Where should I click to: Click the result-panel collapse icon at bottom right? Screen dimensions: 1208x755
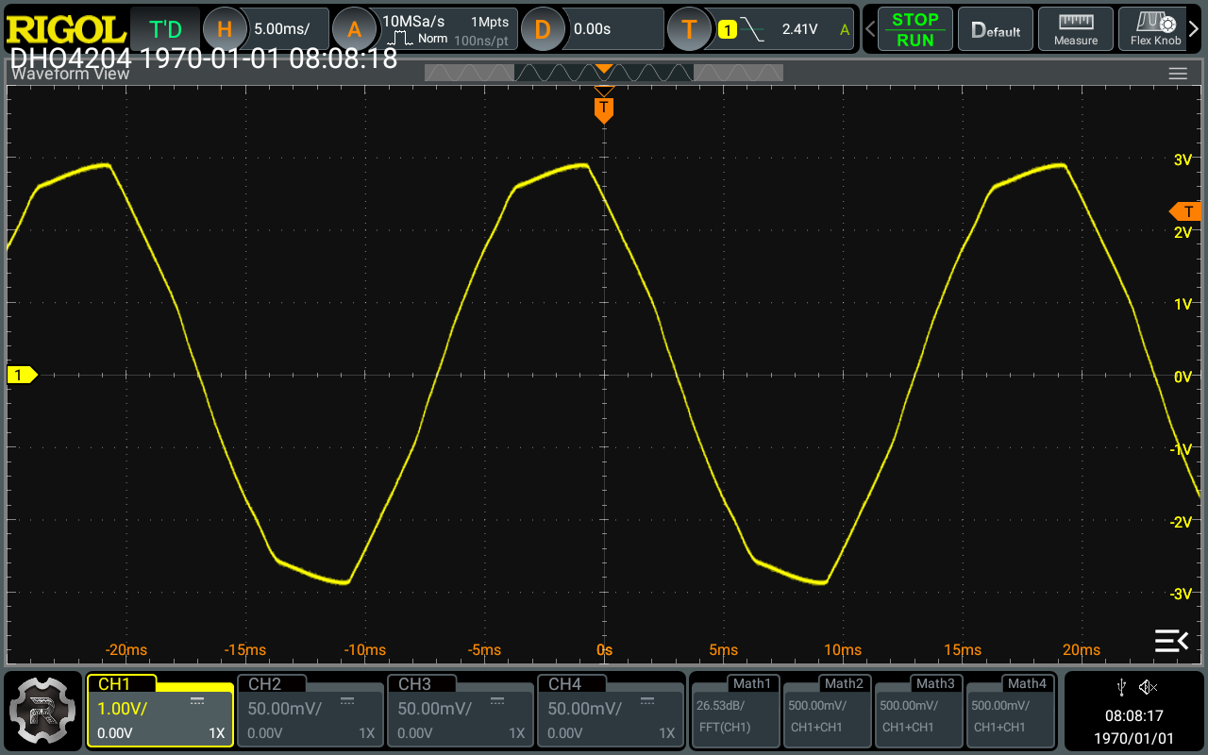pyautogui.click(x=1171, y=641)
